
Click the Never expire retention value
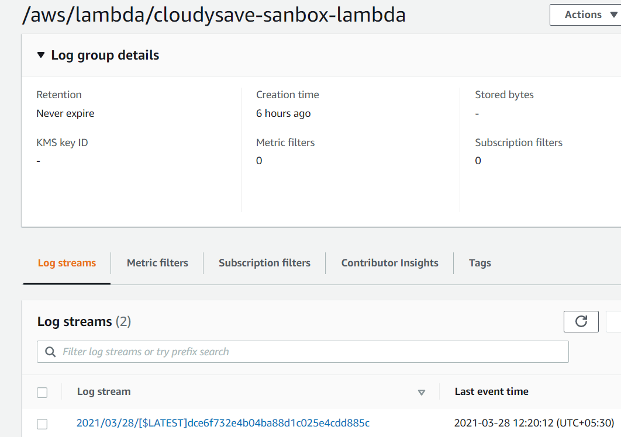[x=65, y=113]
